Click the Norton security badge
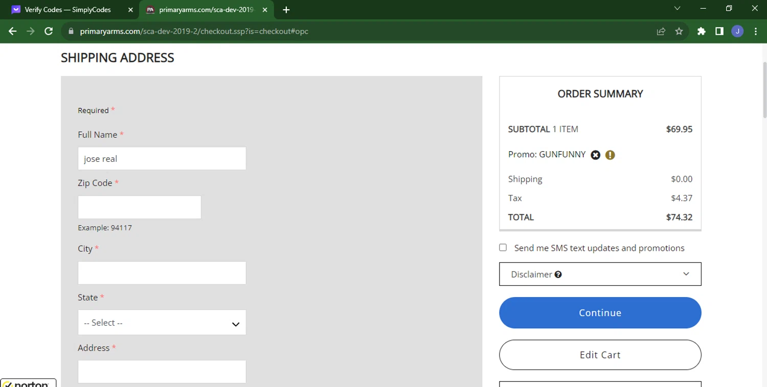 coord(28,382)
